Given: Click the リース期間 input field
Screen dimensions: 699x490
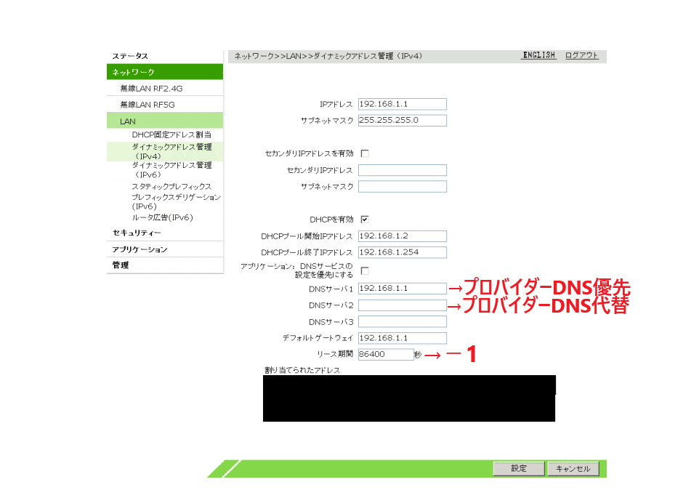Looking at the screenshot, I should point(386,355).
